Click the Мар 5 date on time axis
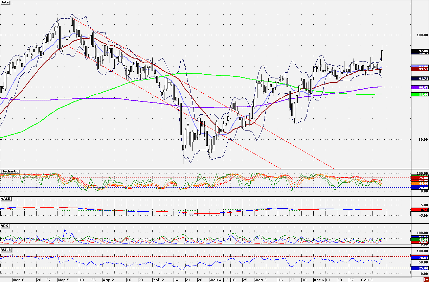The image size is (429, 282). [64, 280]
